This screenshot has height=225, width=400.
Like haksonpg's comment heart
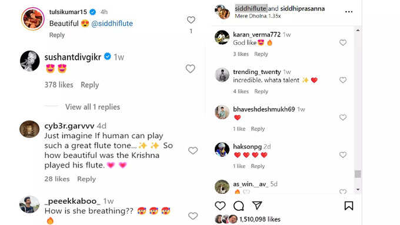pos(343,155)
